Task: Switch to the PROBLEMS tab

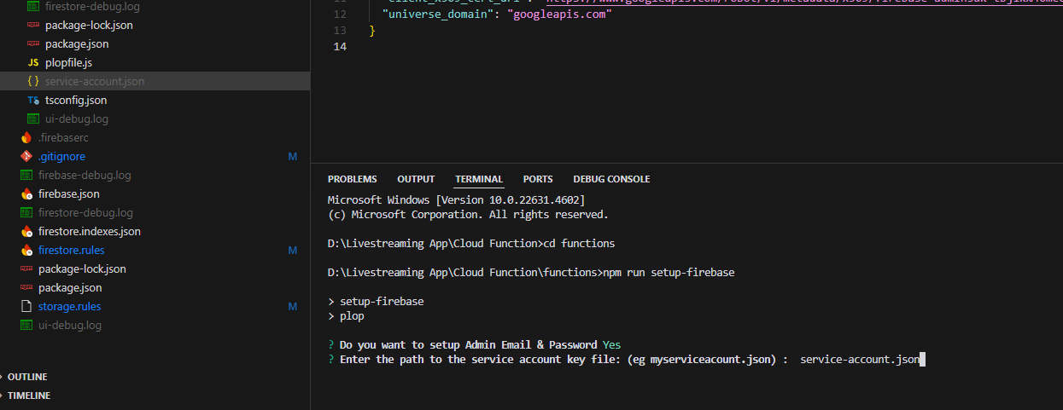Action: pyautogui.click(x=352, y=179)
